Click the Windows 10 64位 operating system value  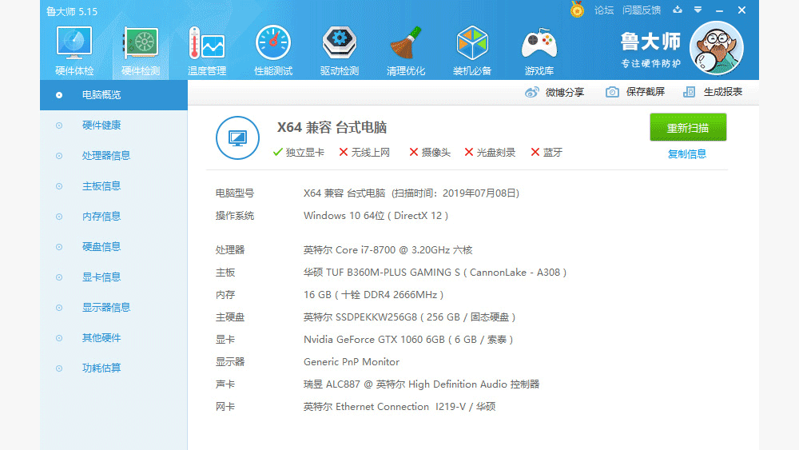click(x=376, y=216)
